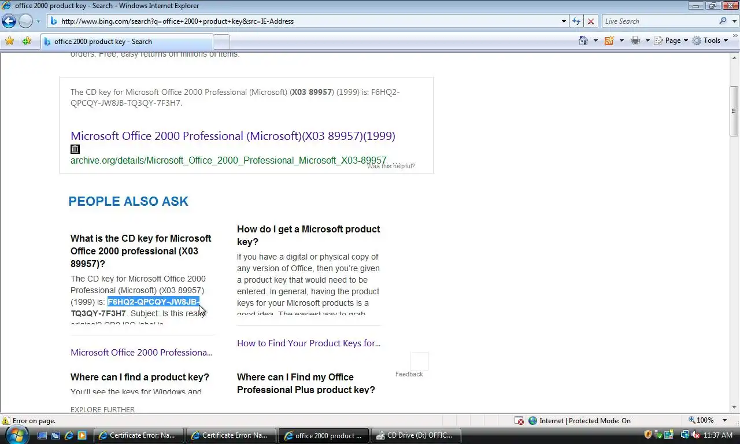The height and width of the screenshot is (444, 740).
Task: Click Switch Between Windows quick launch icon
Action: tap(56, 435)
